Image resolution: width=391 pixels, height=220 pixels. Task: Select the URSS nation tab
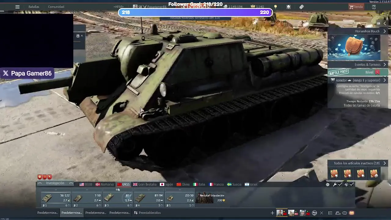[123, 185]
